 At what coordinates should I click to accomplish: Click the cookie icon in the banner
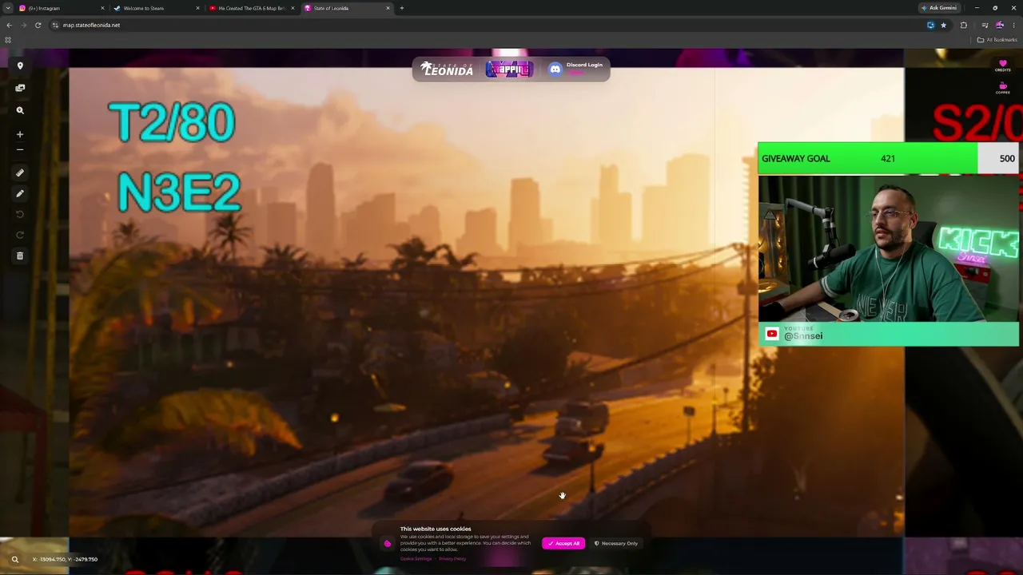coord(388,544)
